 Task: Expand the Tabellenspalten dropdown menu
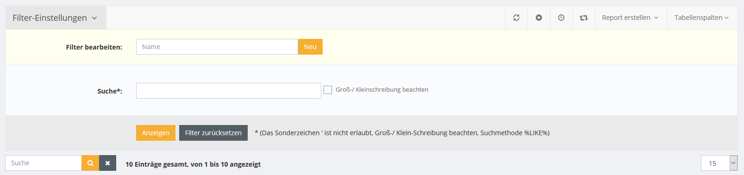702,18
